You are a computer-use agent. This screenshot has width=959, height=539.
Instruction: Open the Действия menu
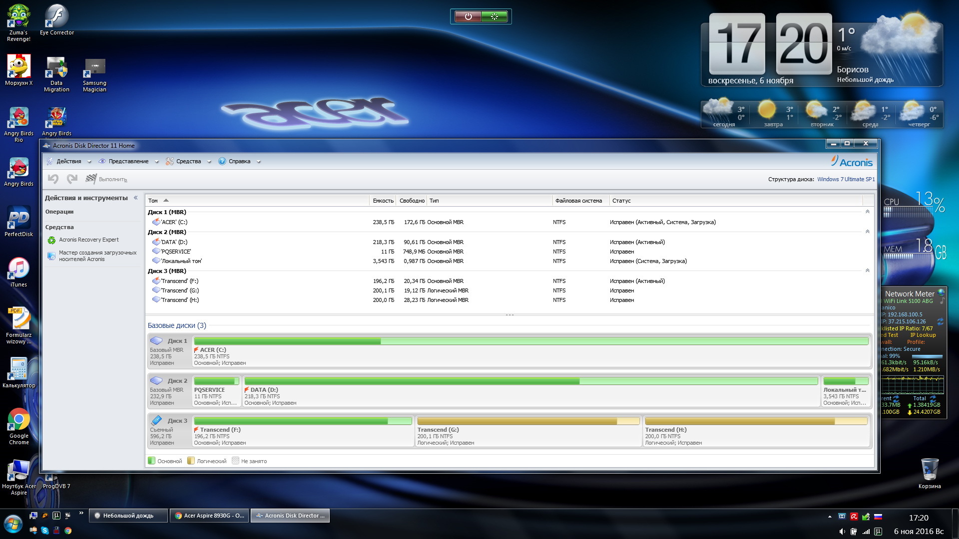(x=68, y=161)
